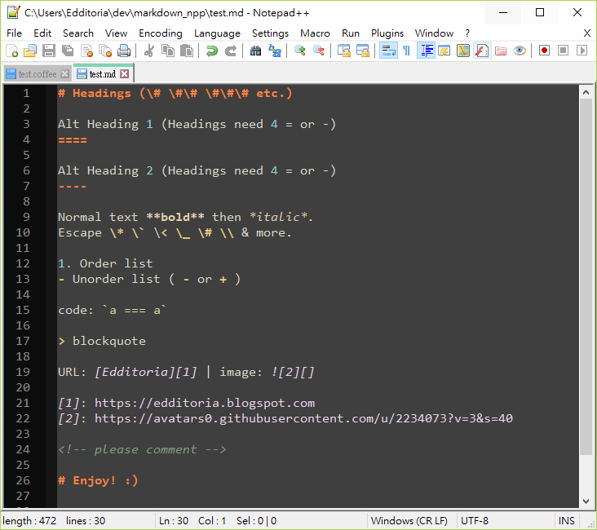The image size is (597, 530).
Task: Click the vertical scrollbar thumb
Action: coord(586,276)
